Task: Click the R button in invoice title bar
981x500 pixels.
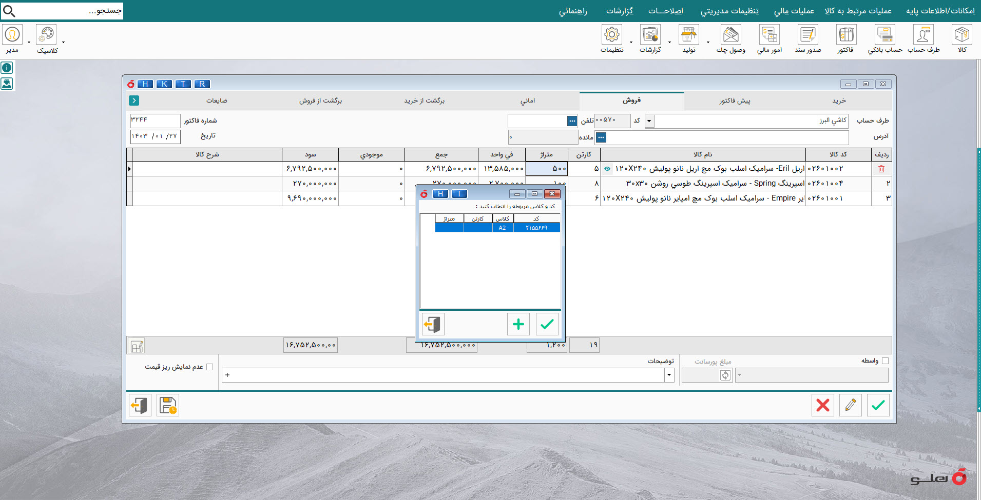Action: (x=202, y=84)
